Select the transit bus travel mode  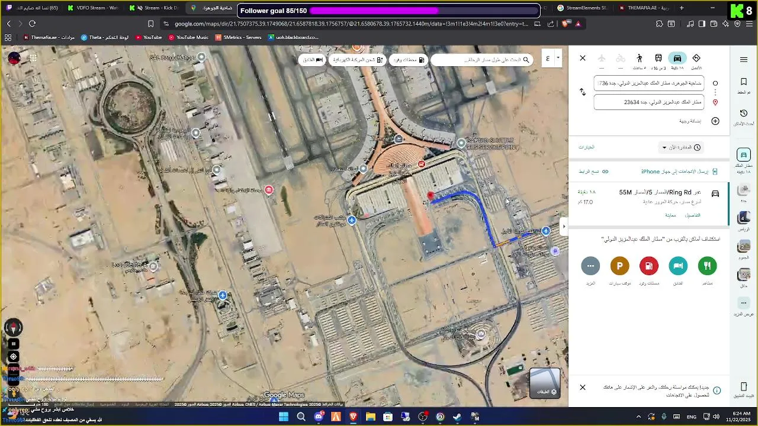(658, 58)
